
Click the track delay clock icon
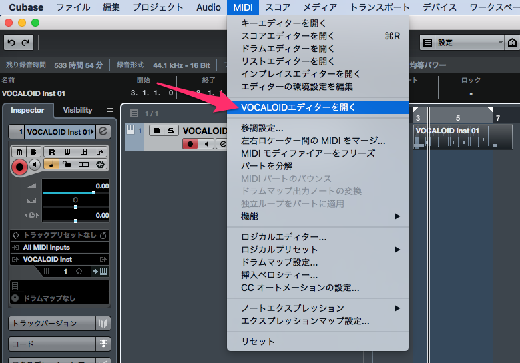pos(31,215)
